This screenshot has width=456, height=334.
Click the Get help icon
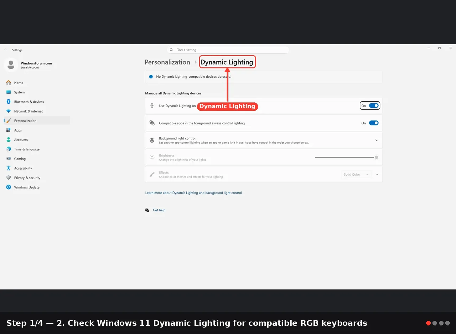(x=147, y=210)
